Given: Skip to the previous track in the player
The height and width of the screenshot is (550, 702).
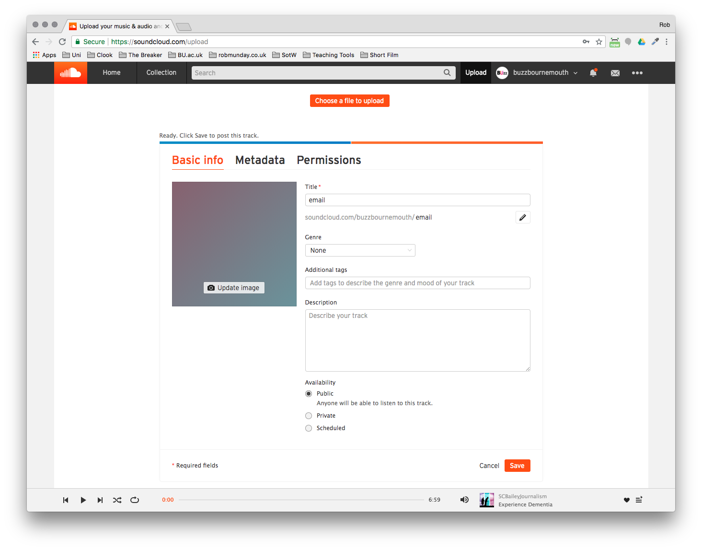Looking at the screenshot, I should (66, 500).
